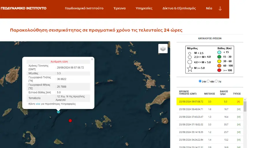The width and height of the screenshot is (254, 148).
Task: Open the map layers switcher icon
Action: [163, 49]
